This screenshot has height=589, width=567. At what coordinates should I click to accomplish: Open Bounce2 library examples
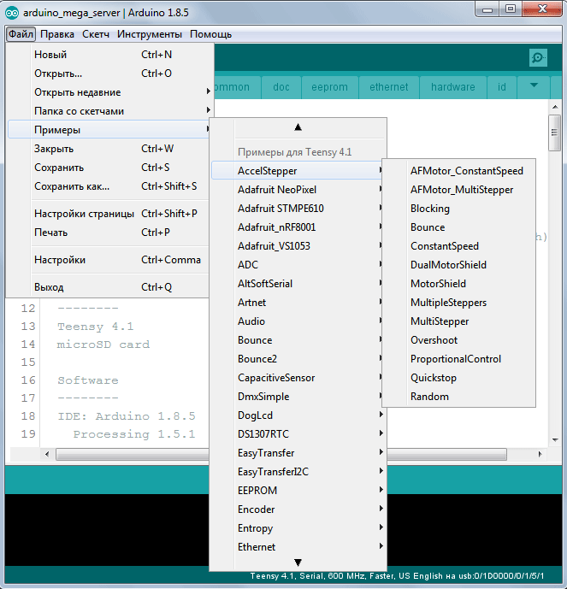(x=298, y=359)
